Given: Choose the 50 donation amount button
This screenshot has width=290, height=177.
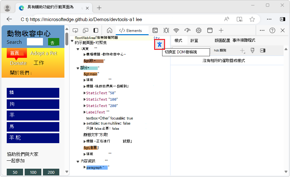Looking at the screenshot, I should (15, 172).
